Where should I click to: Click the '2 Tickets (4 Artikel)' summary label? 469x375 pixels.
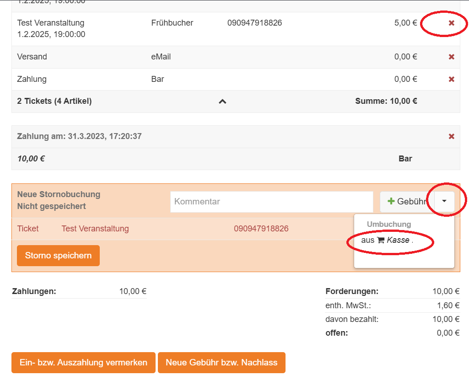(x=54, y=102)
